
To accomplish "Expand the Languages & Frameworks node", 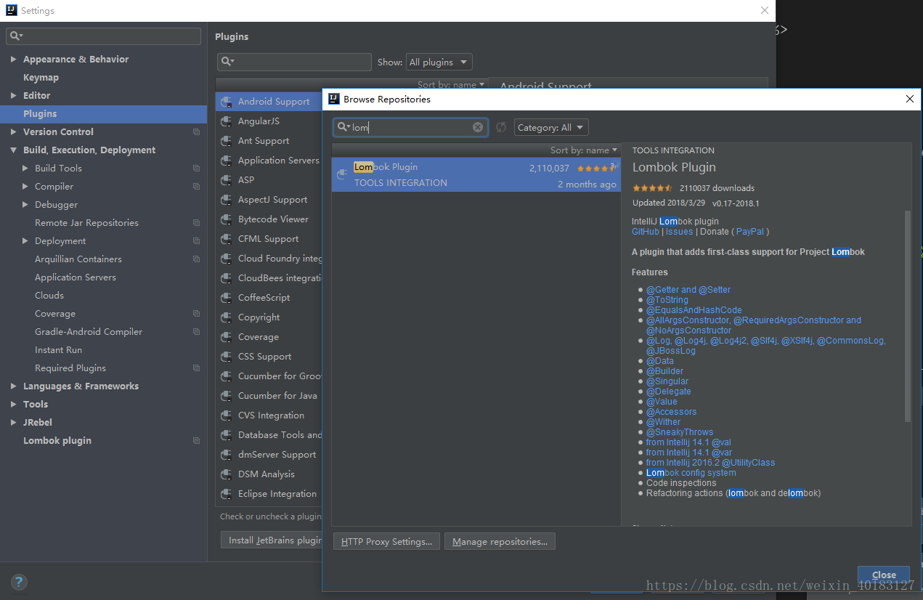I will click(12, 386).
